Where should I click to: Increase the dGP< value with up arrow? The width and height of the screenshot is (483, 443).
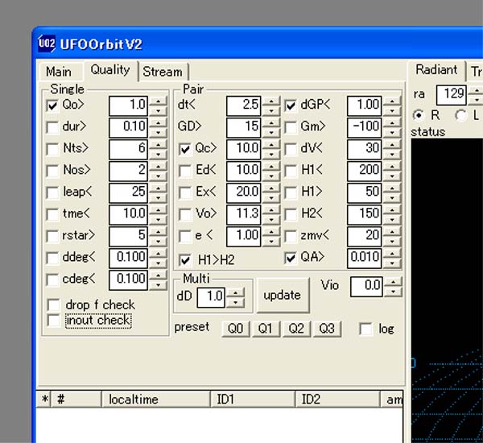point(392,101)
